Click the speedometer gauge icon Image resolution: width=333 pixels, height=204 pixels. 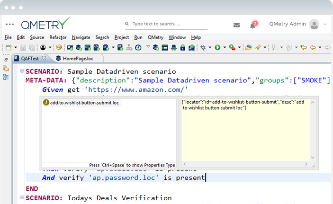[x=138, y=47]
